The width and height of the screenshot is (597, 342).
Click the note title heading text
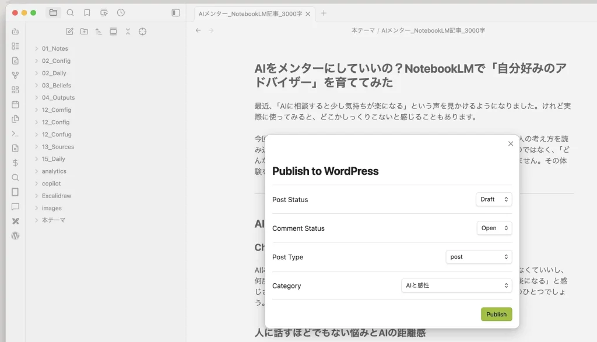[x=410, y=75]
